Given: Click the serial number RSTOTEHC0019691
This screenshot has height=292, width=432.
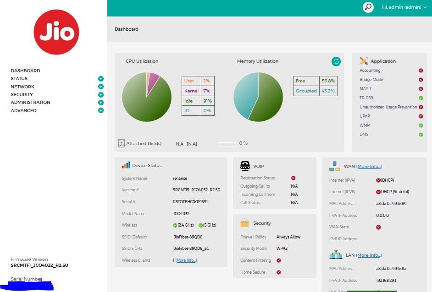Looking at the screenshot, I should click(190, 202).
